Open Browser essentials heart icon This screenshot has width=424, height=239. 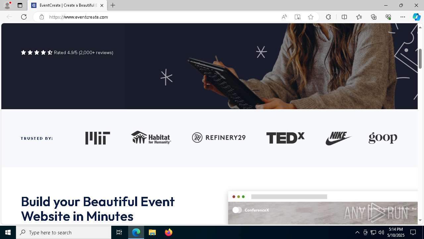[x=388, y=17]
